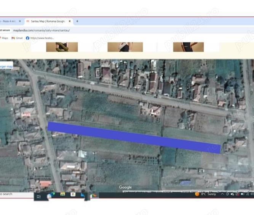Close the Peste 4 mil tab
The image size is (254, 215).
20,21
